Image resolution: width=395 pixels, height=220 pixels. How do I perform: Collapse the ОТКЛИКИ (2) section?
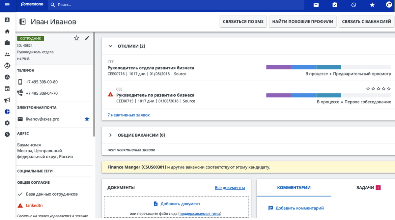pyautogui.click(x=111, y=46)
